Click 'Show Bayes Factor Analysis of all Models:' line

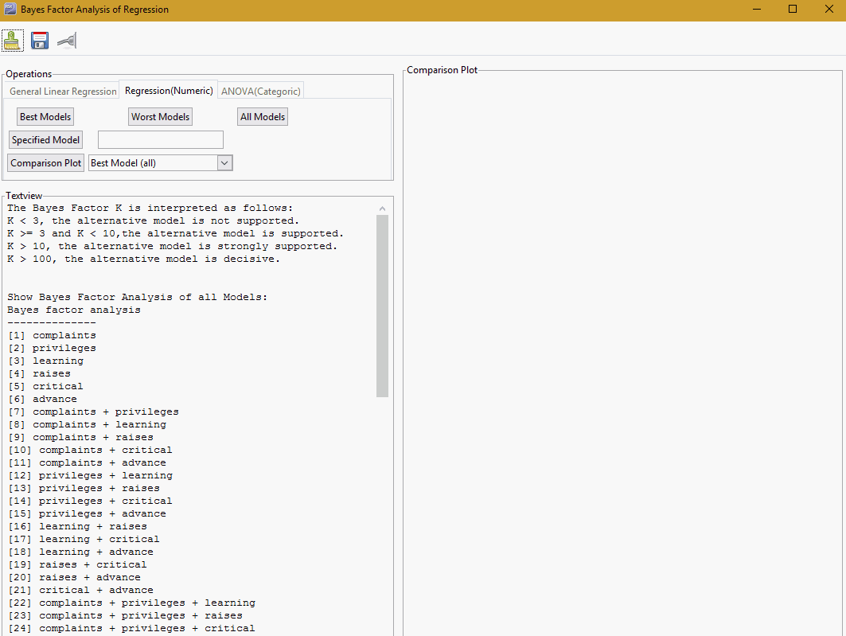(x=138, y=297)
